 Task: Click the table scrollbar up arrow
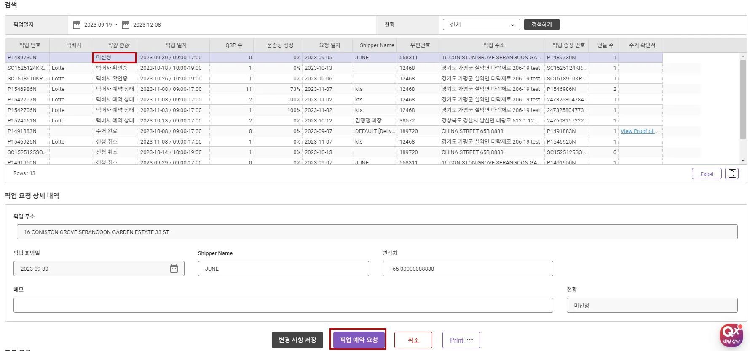coord(743,56)
